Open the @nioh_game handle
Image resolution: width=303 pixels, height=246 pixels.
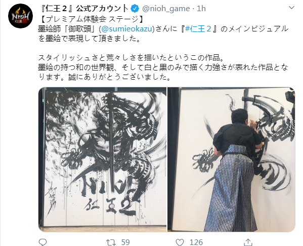[166, 9]
